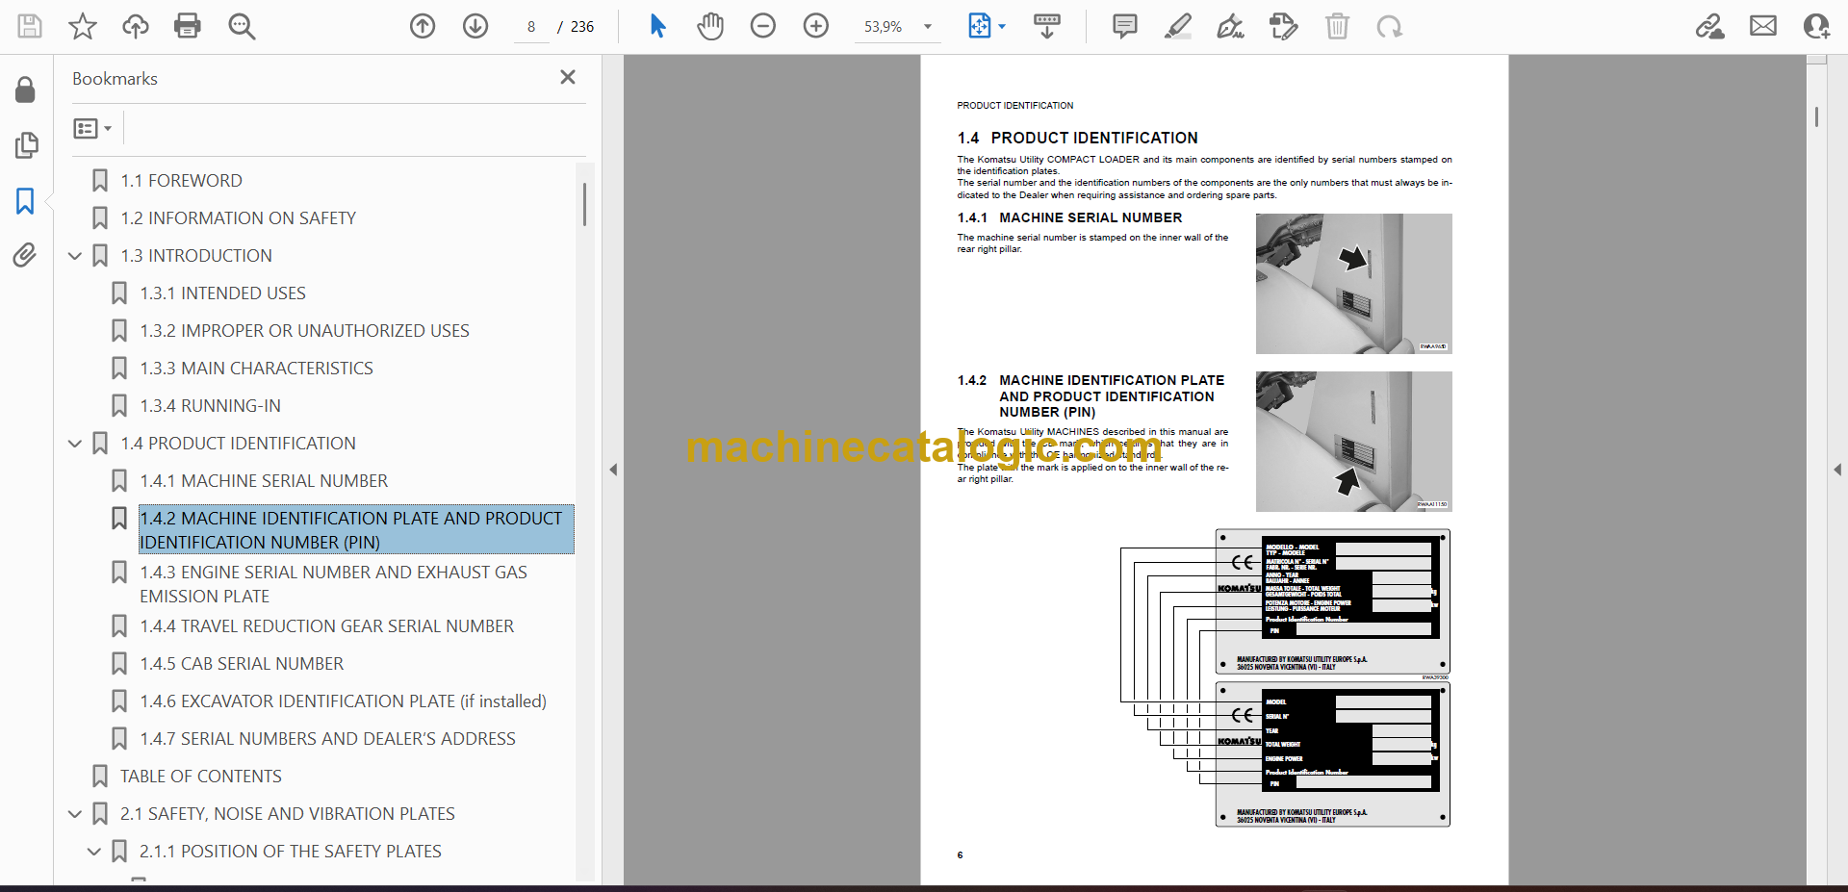Click the upload to cloud icon
Screen dimensions: 1848x892
136,26
